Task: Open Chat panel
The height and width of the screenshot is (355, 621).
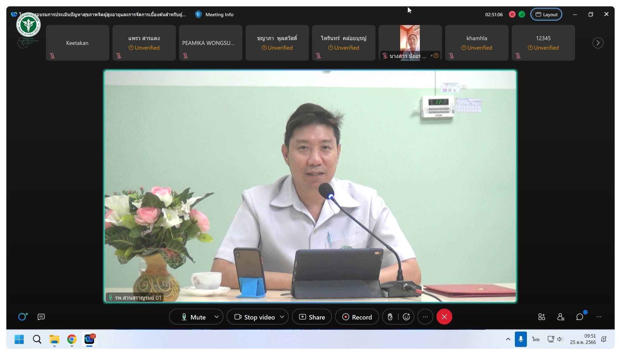Action: coord(580,317)
